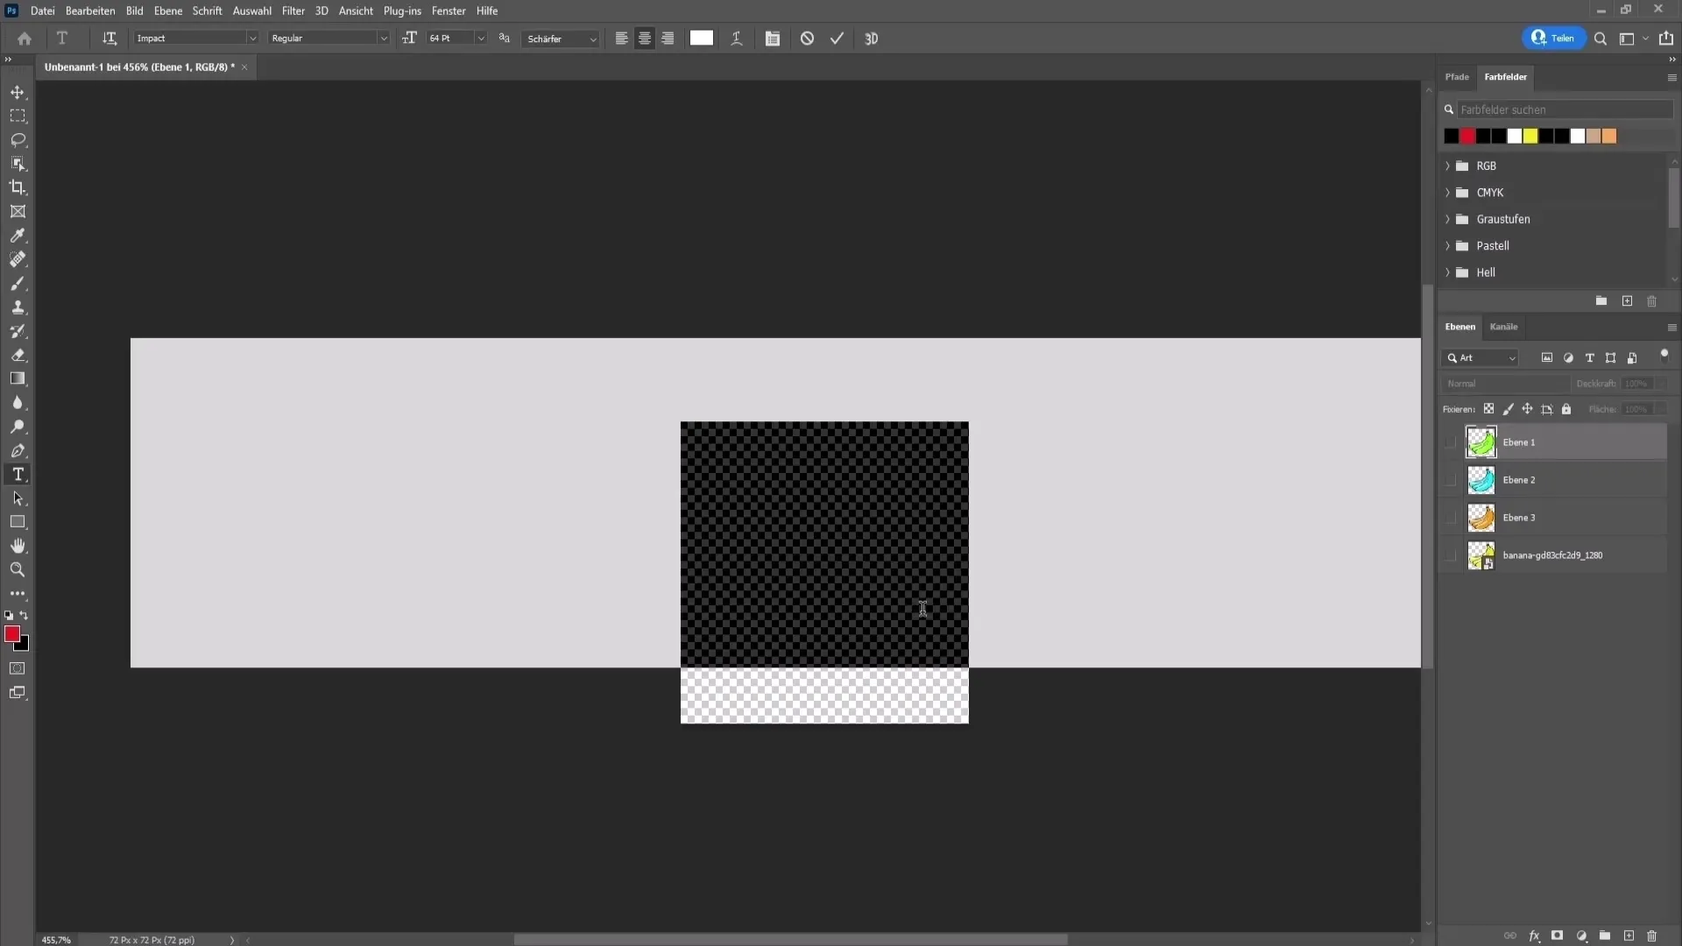Select the Rectangle shape tool
The width and height of the screenshot is (1682, 946).
(x=18, y=522)
